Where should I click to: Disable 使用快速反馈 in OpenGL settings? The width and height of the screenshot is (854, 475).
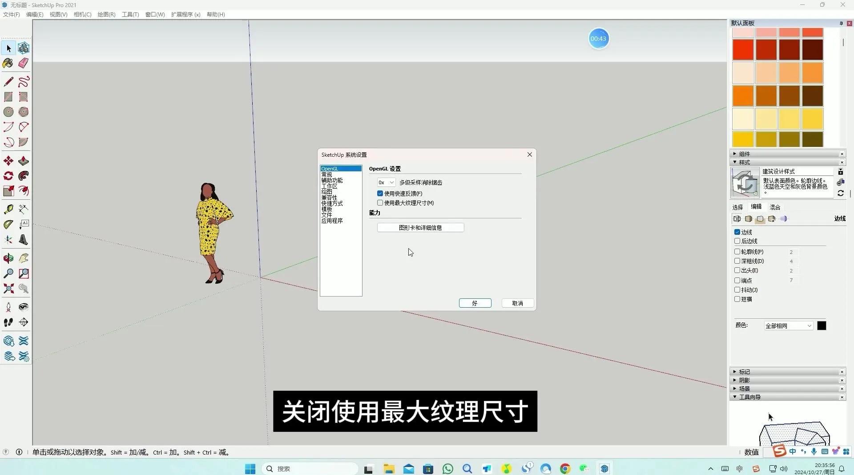point(380,193)
